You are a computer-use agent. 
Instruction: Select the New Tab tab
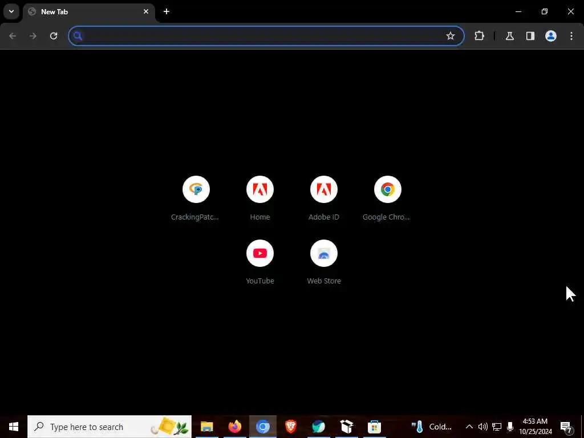[88, 11]
